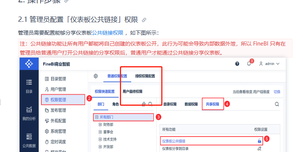
Task: Click the search icon in the department panel
Action: [150, 104]
